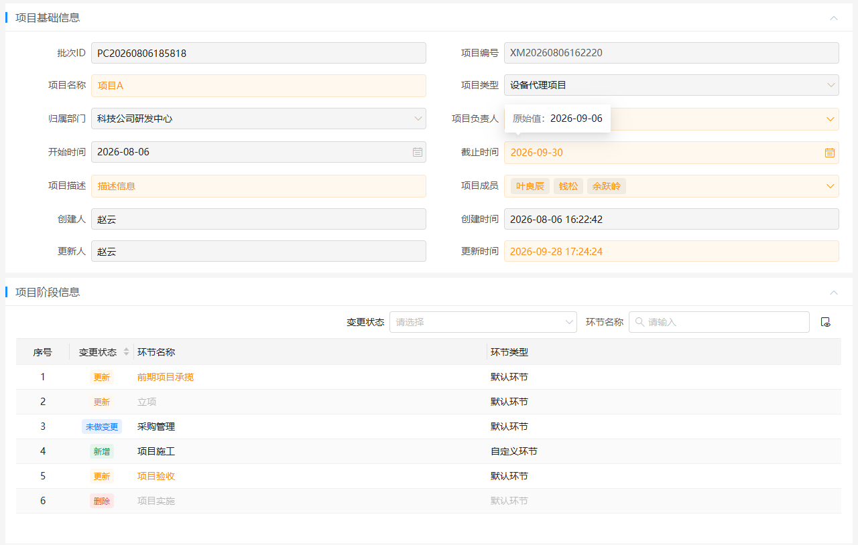Click the 序号 column header
This screenshot has height=545, width=858.
(42, 352)
